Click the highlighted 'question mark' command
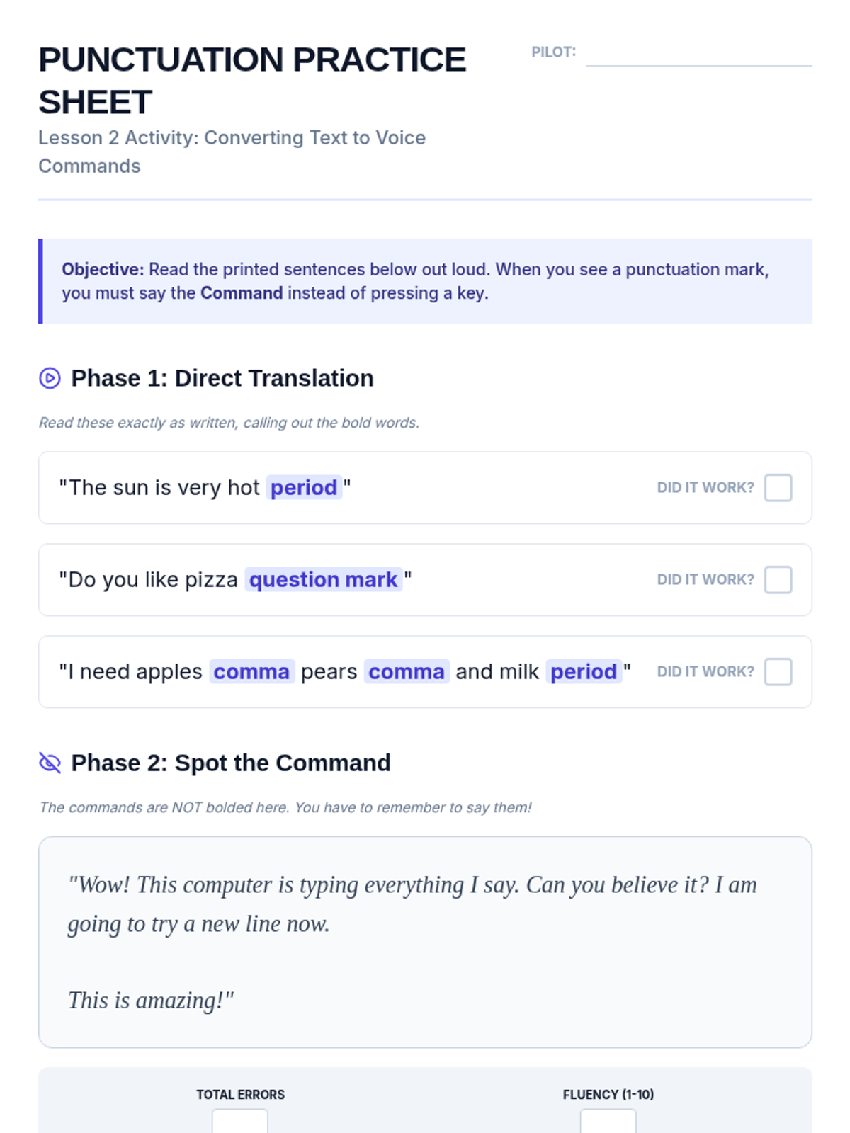The width and height of the screenshot is (850, 1133). click(323, 580)
